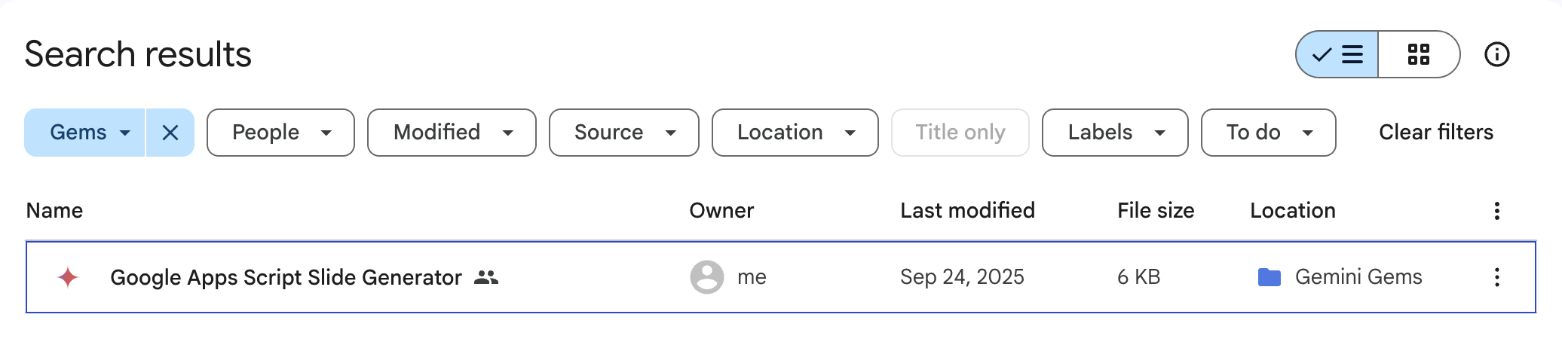
Task: Expand the People filter dropdown
Action: (280, 133)
